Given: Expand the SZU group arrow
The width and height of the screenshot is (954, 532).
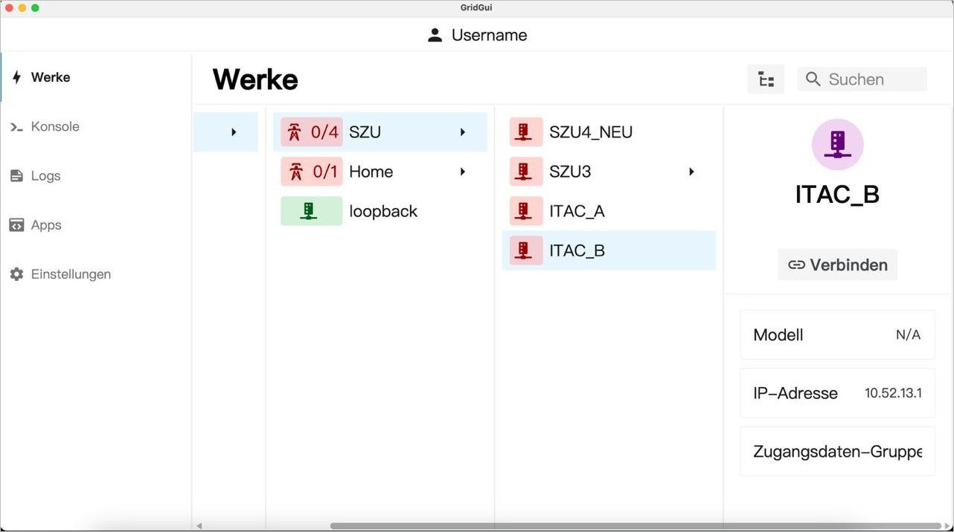Looking at the screenshot, I should (x=463, y=132).
